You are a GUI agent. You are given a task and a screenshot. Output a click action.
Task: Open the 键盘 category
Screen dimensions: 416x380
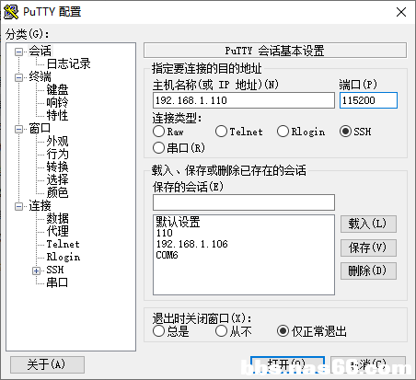[57, 89]
